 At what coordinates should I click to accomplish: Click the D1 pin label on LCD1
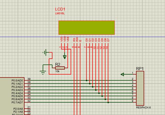(x=90, y=40)
